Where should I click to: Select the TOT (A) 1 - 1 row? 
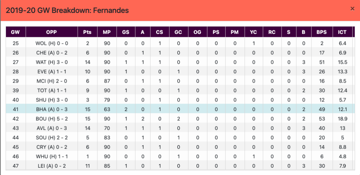click(180, 91)
